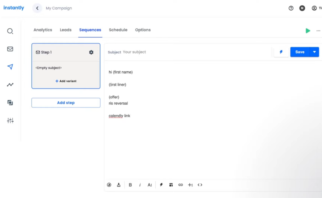This screenshot has height=198, width=322.
Task: Open the CRM stacked-pages icon in sidebar
Action: click(10, 102)
